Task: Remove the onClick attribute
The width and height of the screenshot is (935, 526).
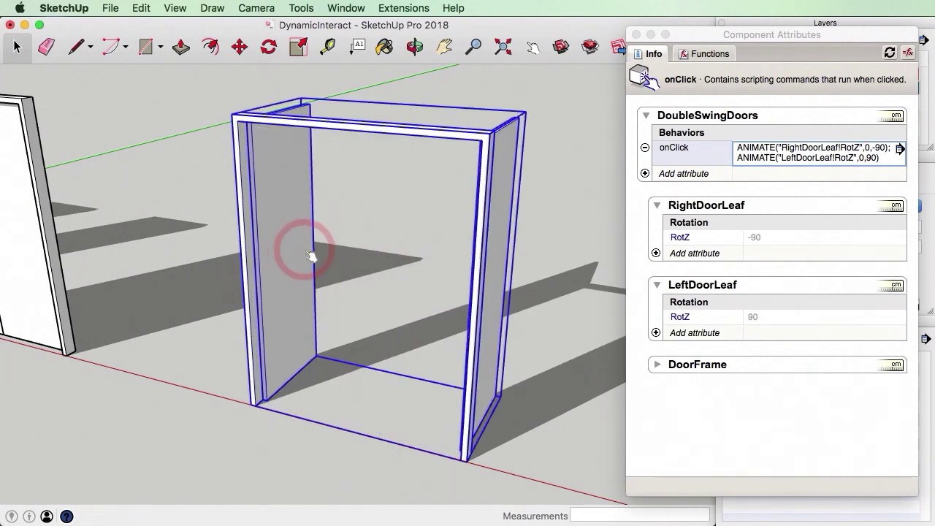Action: (x=645, y=148)
